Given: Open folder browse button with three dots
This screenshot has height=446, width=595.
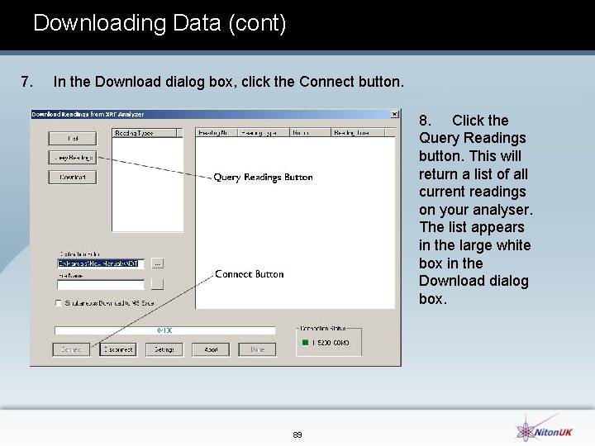Looking at the screenshot, I should (158, 263).
